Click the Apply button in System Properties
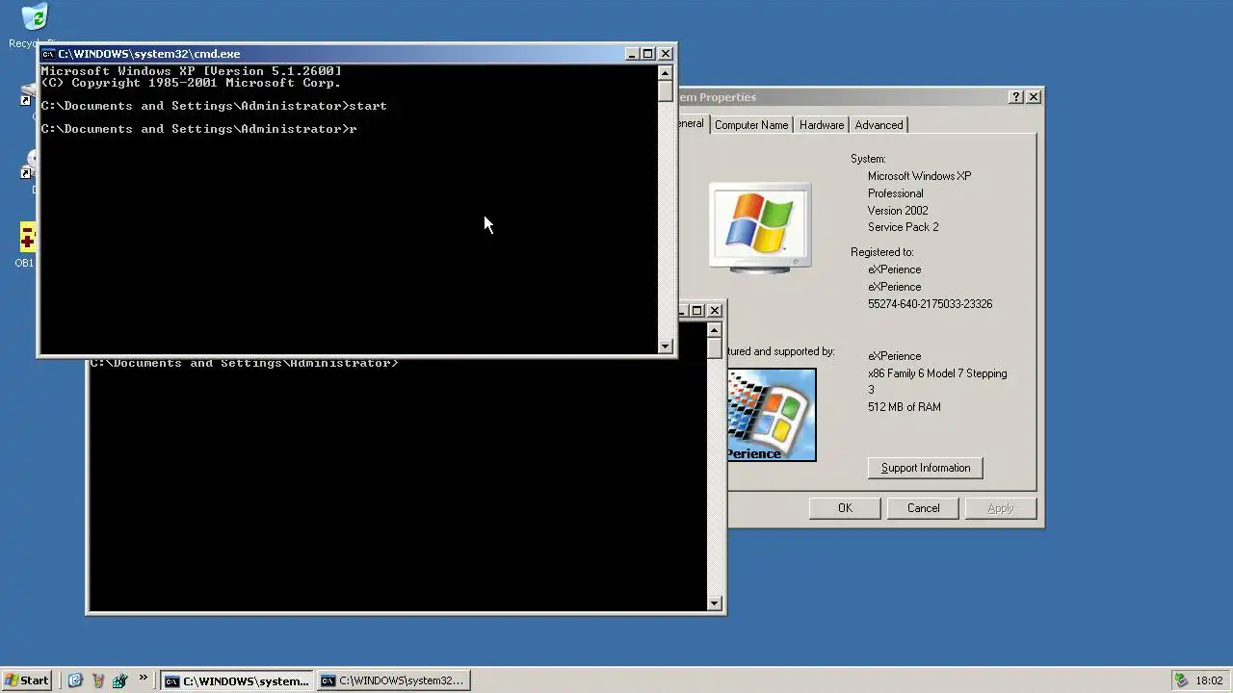Viewport: 1233px width, 693px height. point(1001,508)
